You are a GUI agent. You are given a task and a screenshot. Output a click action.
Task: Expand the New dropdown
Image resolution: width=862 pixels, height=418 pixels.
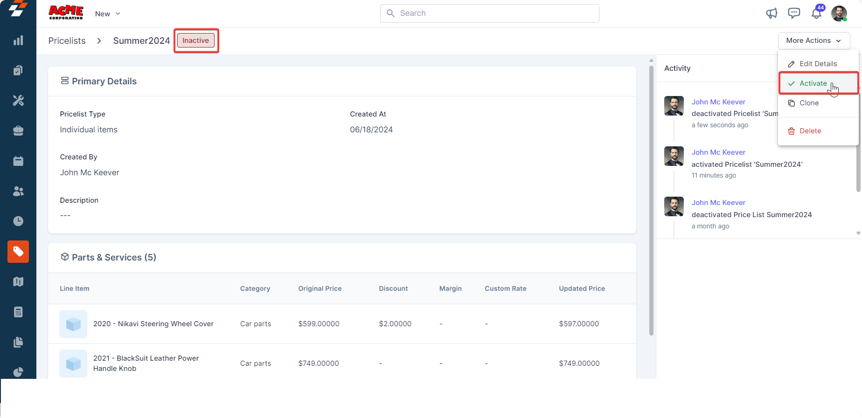(x=108, y=14)
